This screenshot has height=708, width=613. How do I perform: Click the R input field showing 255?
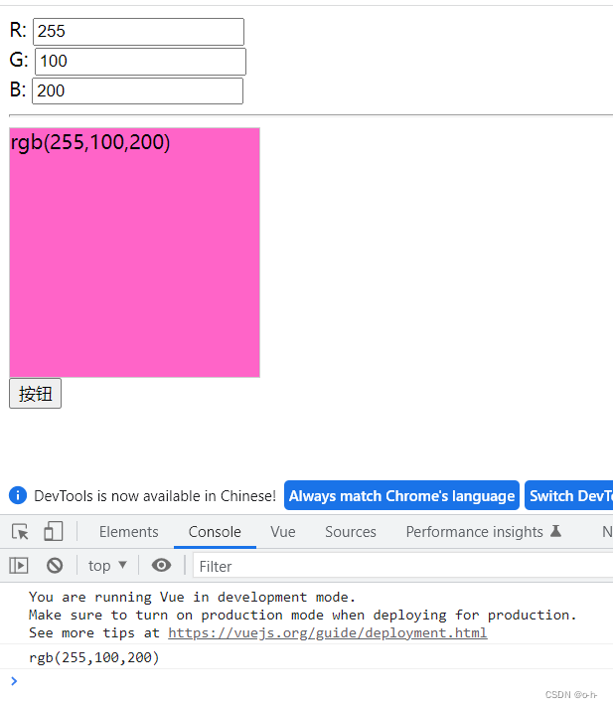pyautogui.click(x=138, y=32)
